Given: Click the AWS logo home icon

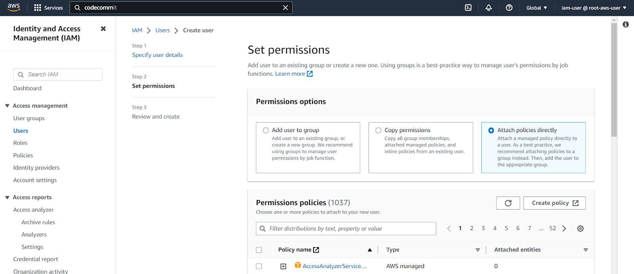Looking at the screenshot, I should [x=13, y=8].
